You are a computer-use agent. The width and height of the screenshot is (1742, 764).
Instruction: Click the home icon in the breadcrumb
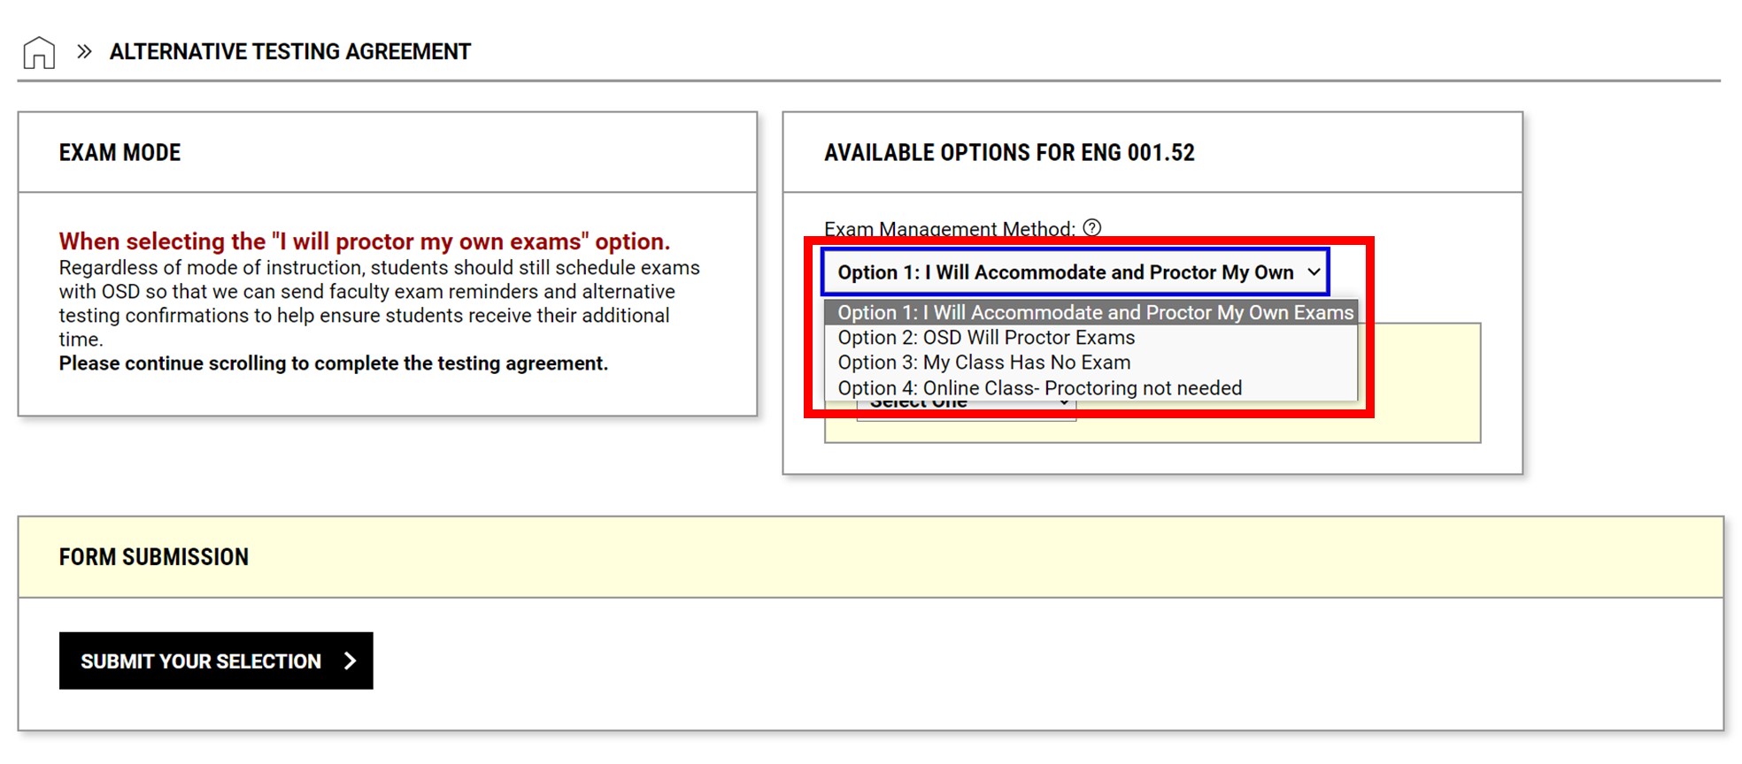click(x=39, y=52)
